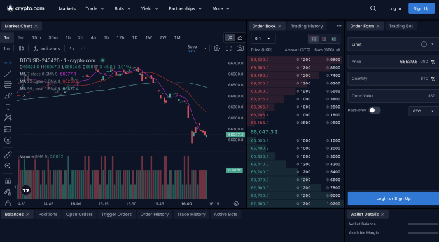Open chart time axis settings gear
439x242 pixels.
(236, 203)
